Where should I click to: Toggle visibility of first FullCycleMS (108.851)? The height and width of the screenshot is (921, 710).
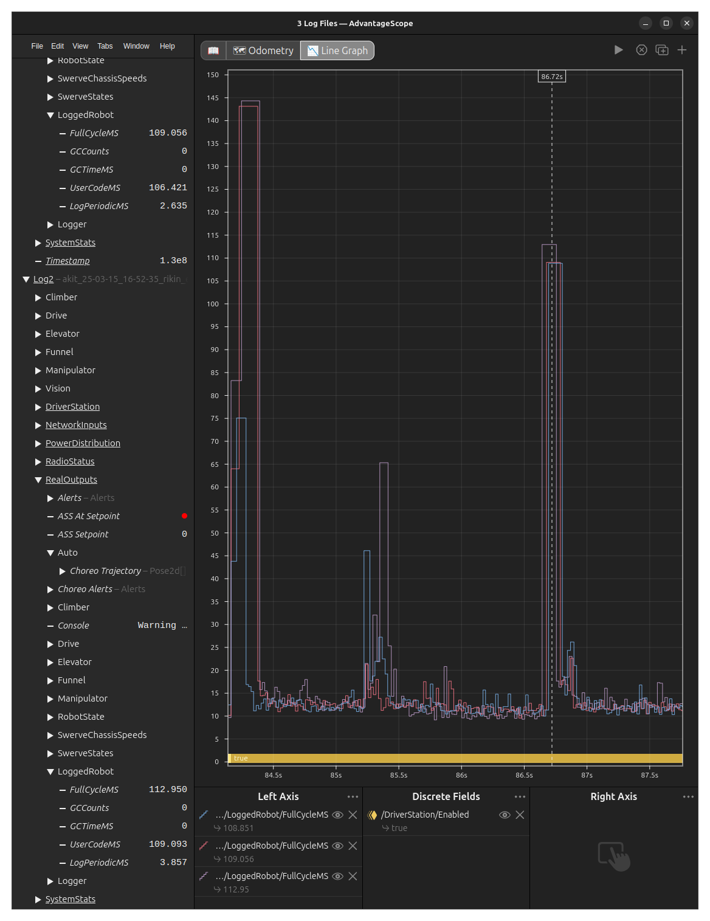pyautogui.click(x=337, y=815)
